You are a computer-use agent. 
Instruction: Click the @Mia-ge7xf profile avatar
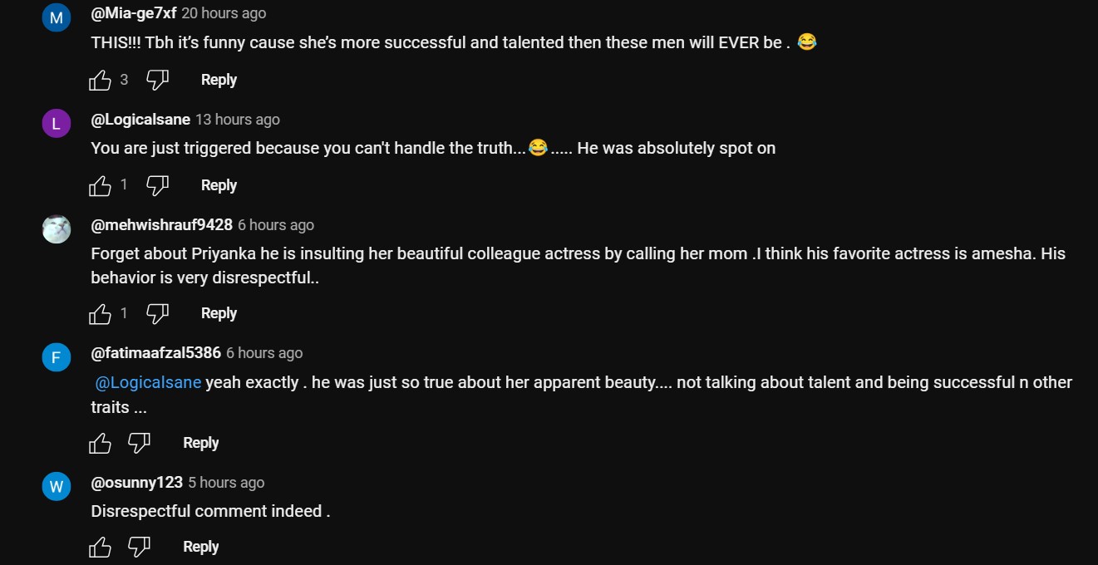57,17
